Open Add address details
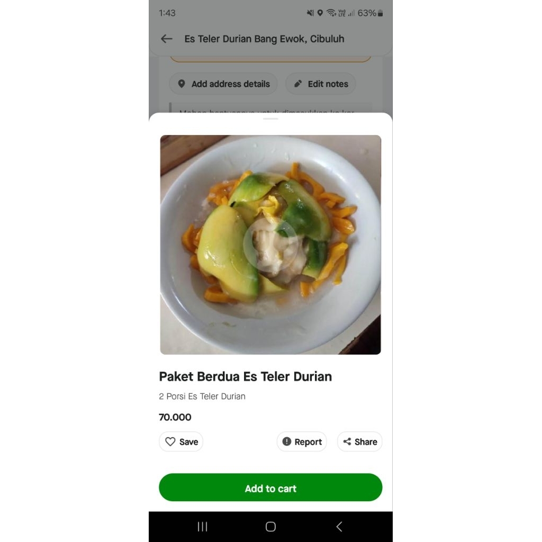 223,84
